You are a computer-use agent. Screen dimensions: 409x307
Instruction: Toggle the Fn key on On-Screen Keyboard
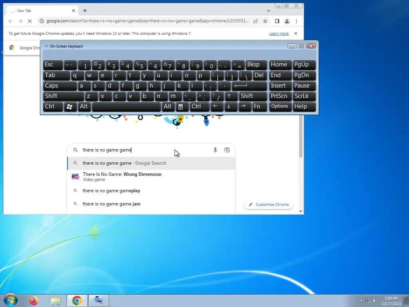pyautogui.click(x=260, y=107)
